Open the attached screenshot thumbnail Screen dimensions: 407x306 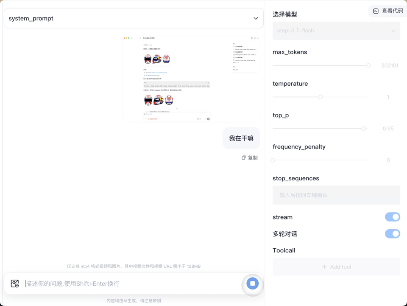pos(191,79)
